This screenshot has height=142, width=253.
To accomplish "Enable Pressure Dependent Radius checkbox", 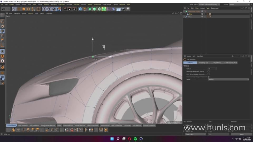I will (x=208, y=72).
